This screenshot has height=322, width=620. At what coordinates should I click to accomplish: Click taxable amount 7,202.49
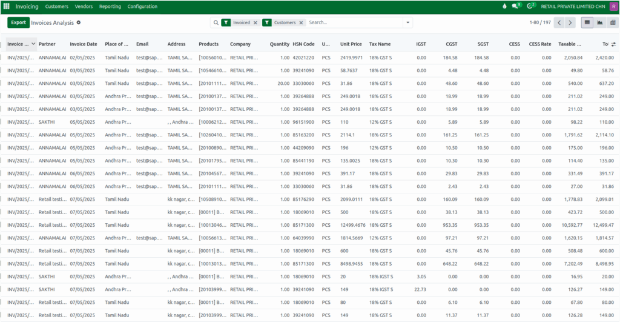pos(573,264)
